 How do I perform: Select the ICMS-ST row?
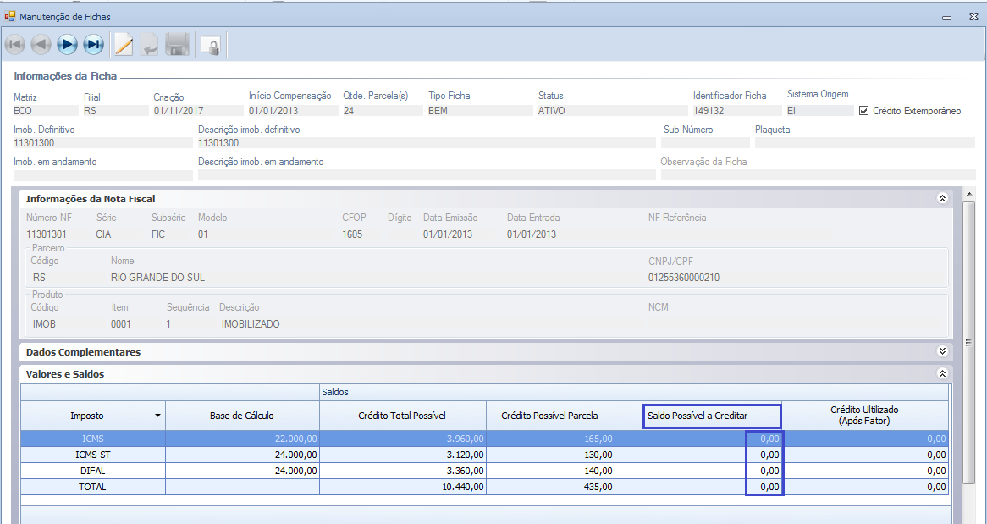(x=93, y=455)
